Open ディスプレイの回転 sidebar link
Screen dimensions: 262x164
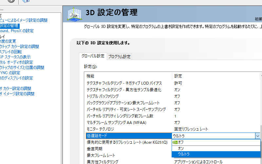(x=11, y=52)
